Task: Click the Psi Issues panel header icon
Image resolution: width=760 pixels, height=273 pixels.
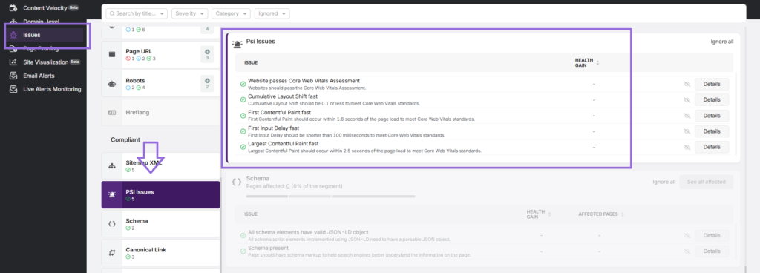Action: [237, 43]
